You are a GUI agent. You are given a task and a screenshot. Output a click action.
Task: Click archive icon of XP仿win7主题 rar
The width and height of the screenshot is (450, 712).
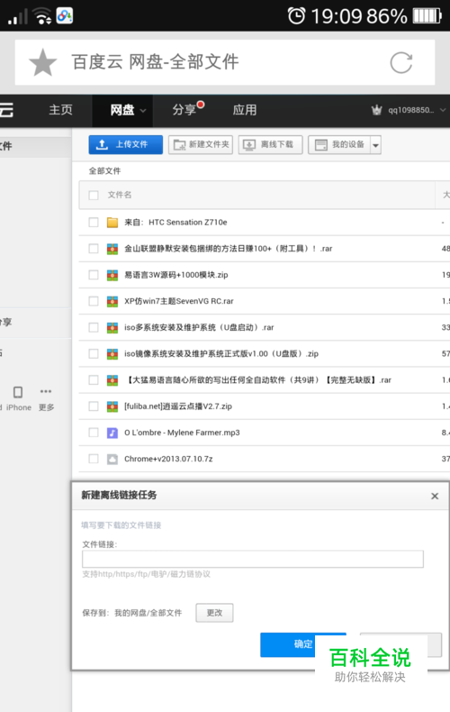pyautogui.click(x=112, y=302)
